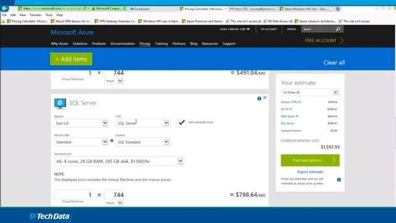Click the FREE ACCOUNT chevron arrow

[342, 40]
